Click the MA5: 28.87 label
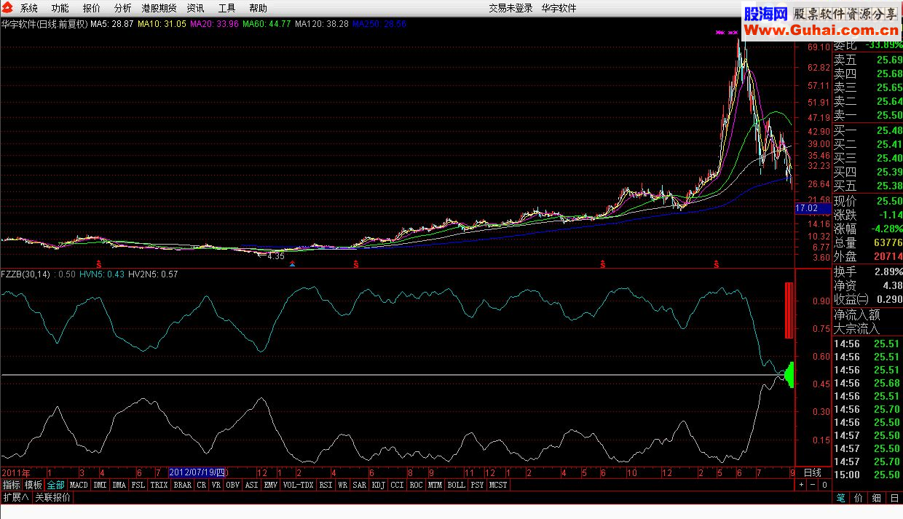903x519 pixels. 111,24
